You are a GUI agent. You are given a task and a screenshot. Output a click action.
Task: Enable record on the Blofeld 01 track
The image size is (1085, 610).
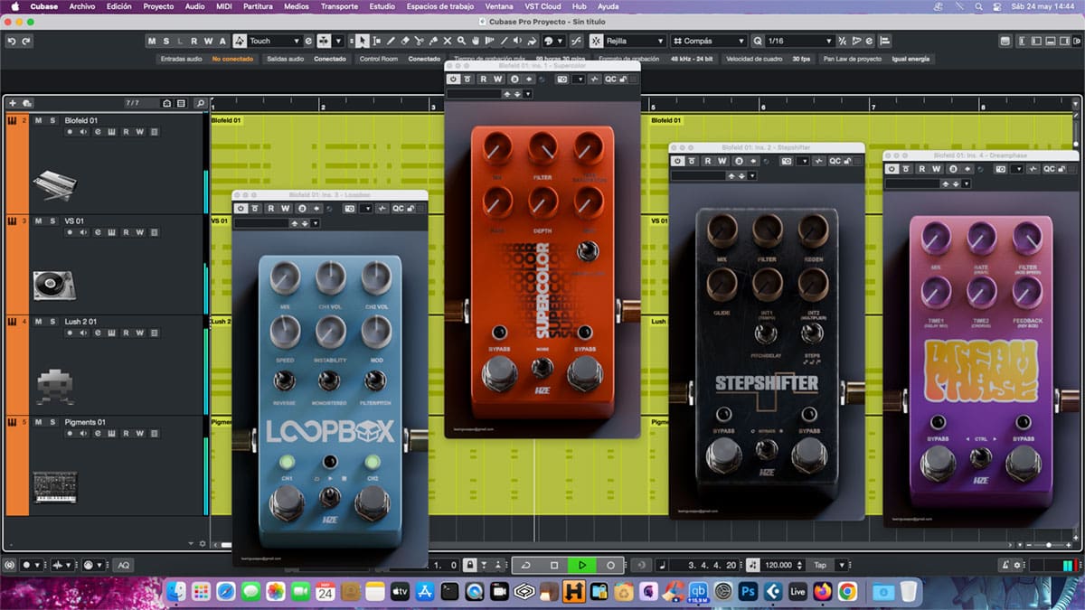(70, 132)
